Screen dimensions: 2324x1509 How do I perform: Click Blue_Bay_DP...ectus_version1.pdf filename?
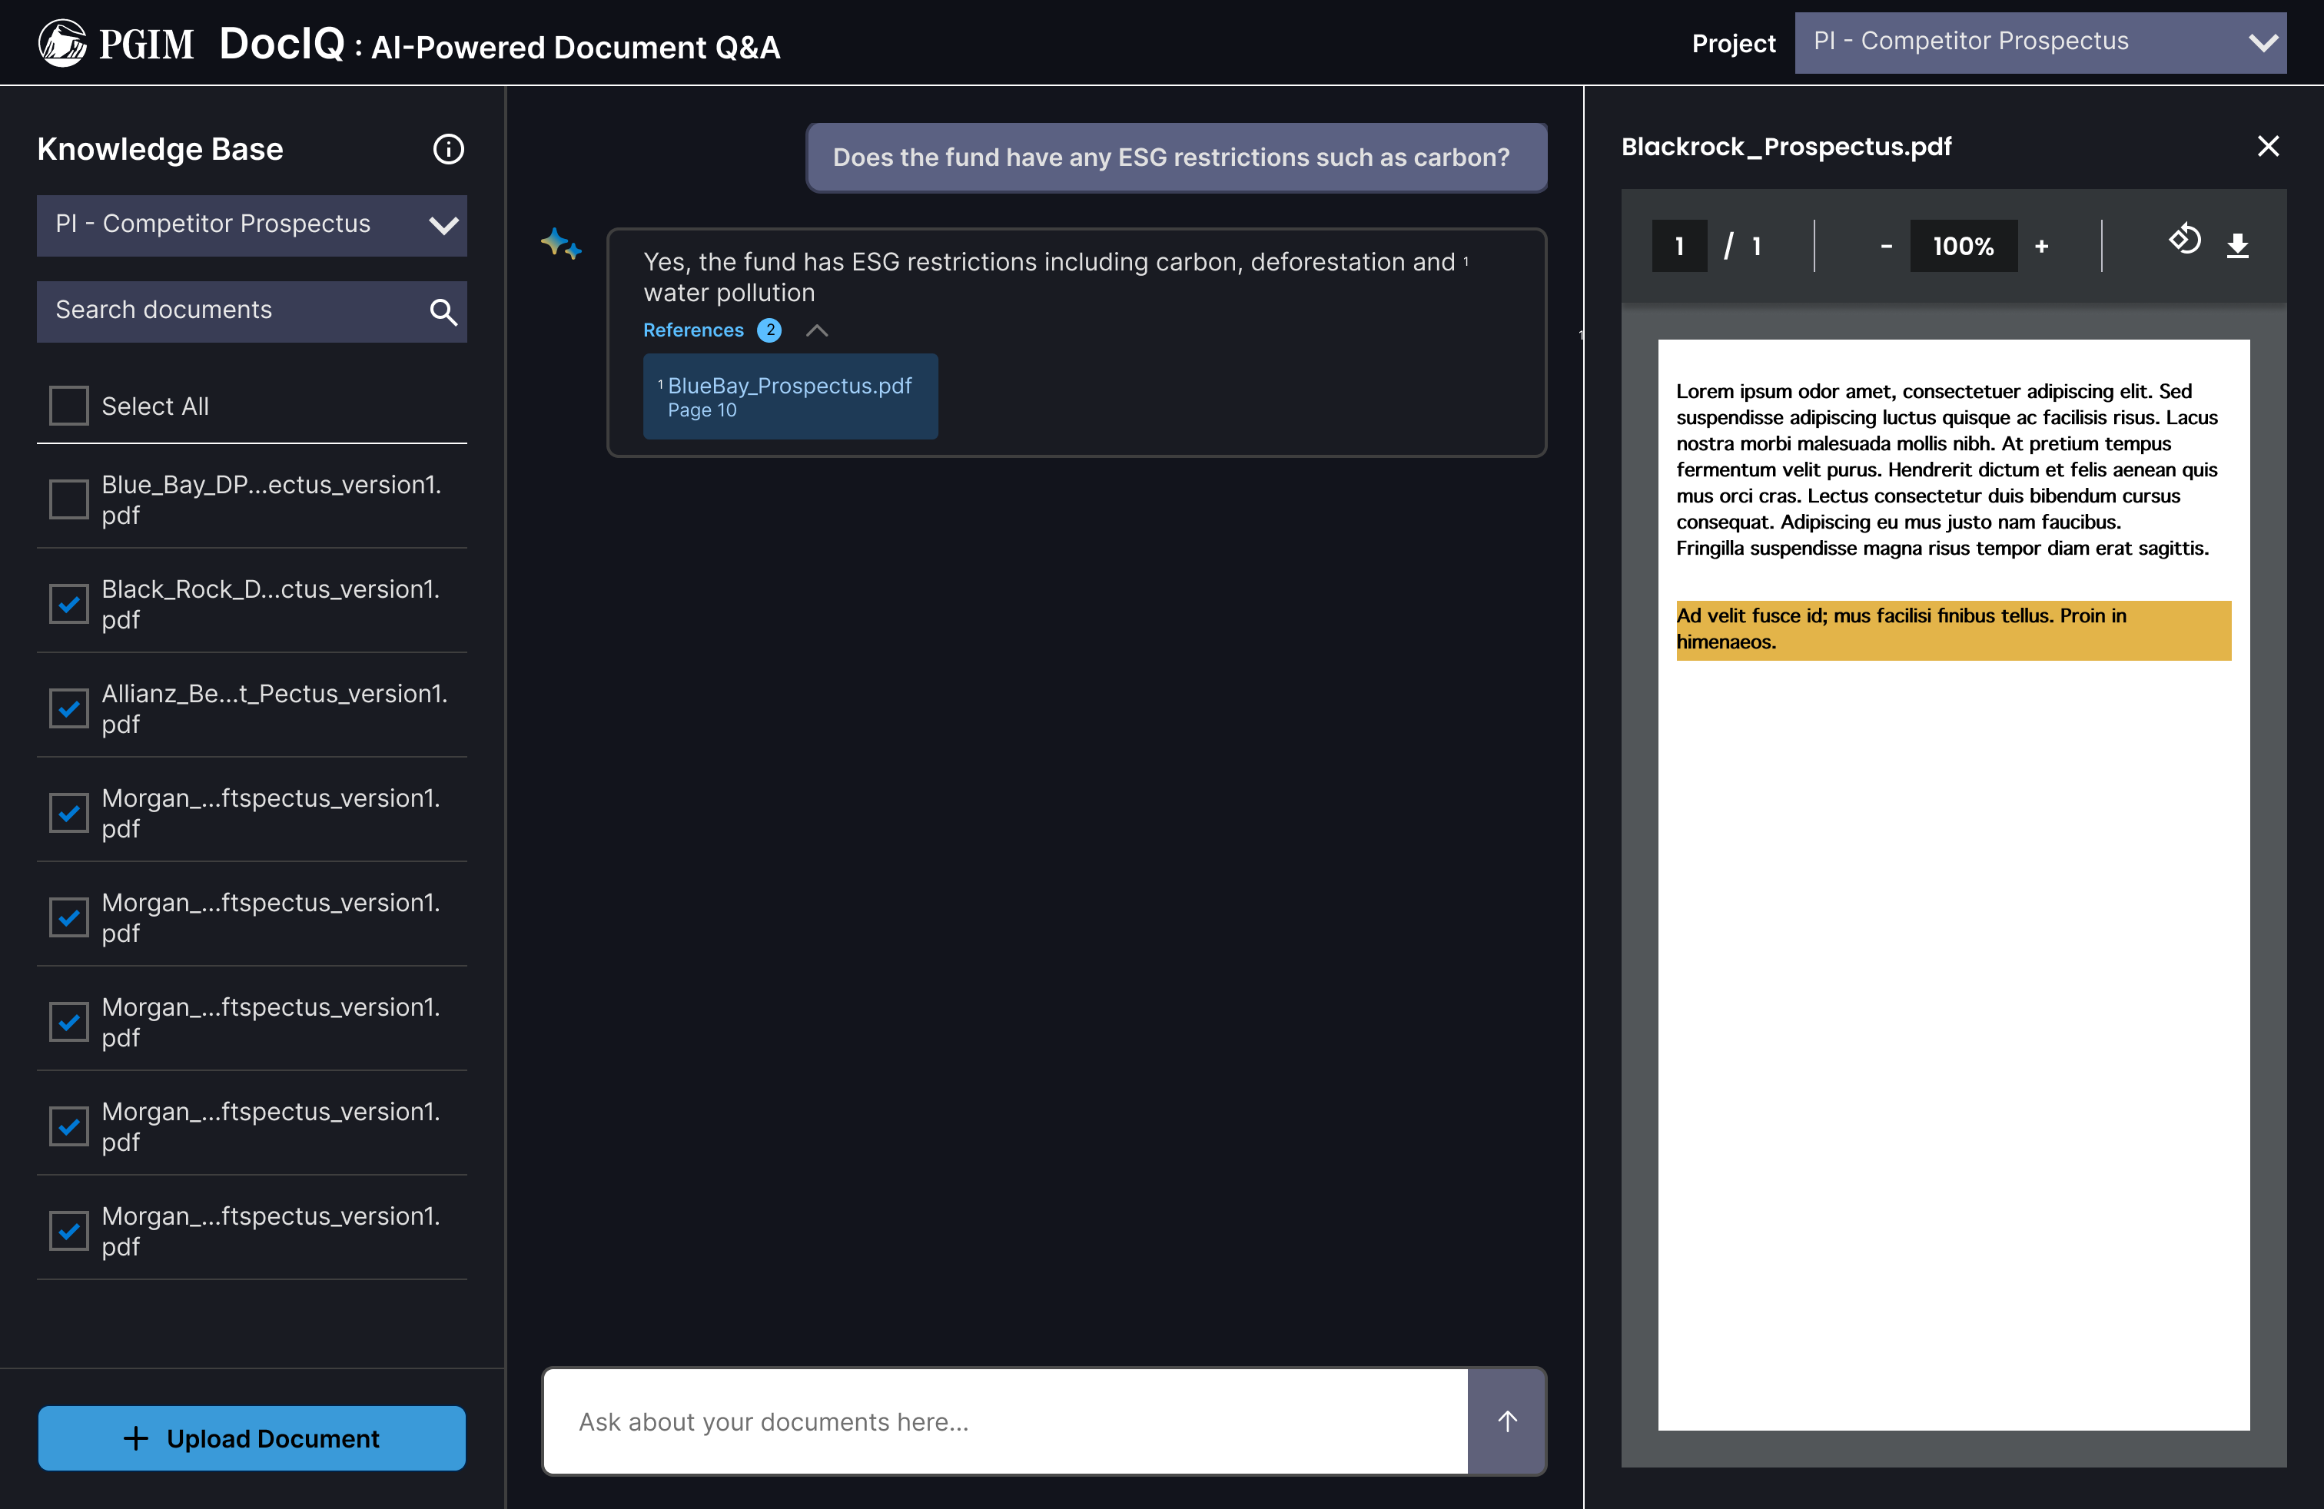(271, 499)
